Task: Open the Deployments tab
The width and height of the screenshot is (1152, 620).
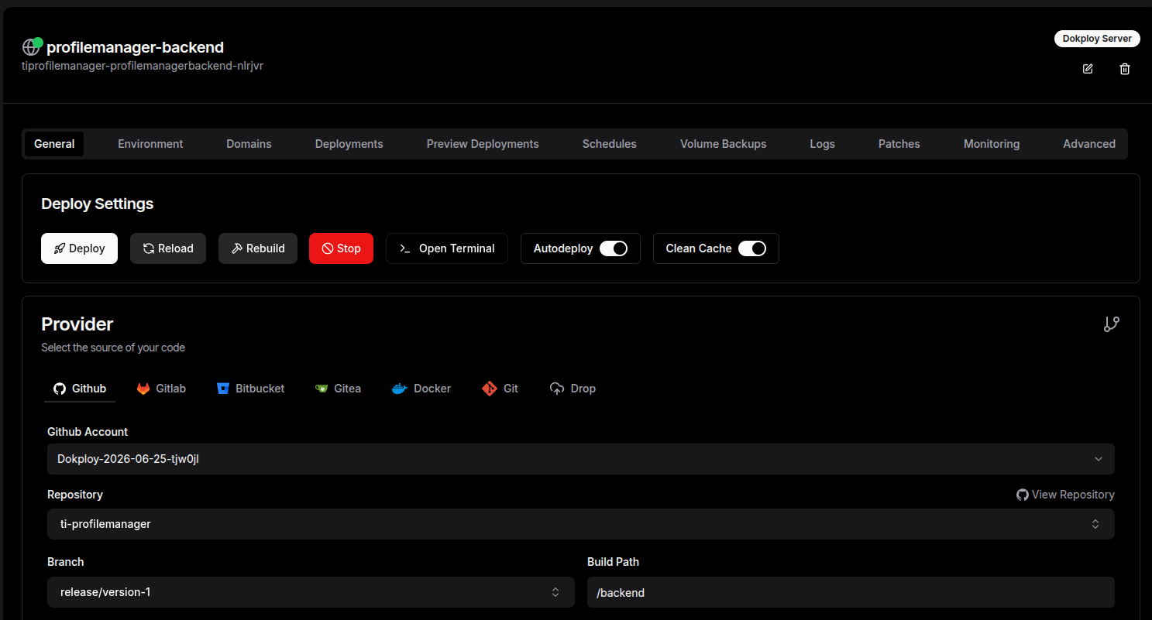Action: [349, 144]
